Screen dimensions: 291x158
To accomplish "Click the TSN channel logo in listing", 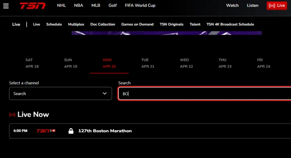I will (x=46, y=131).
